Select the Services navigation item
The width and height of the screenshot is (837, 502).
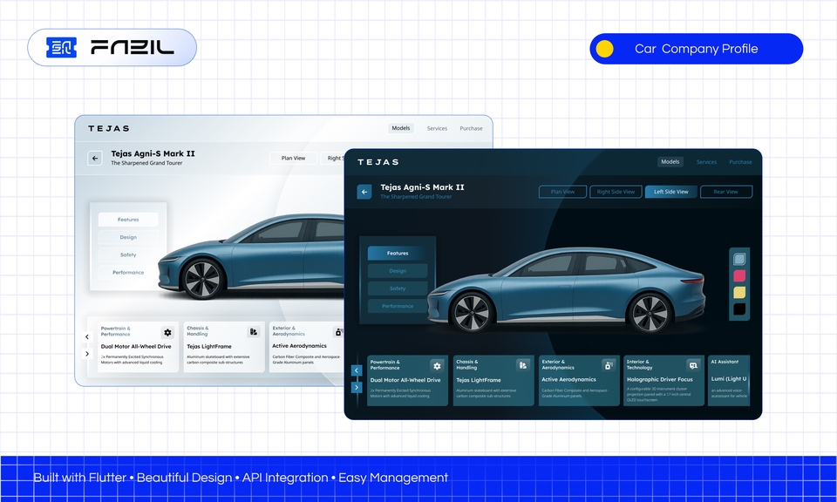click(706, 161)
